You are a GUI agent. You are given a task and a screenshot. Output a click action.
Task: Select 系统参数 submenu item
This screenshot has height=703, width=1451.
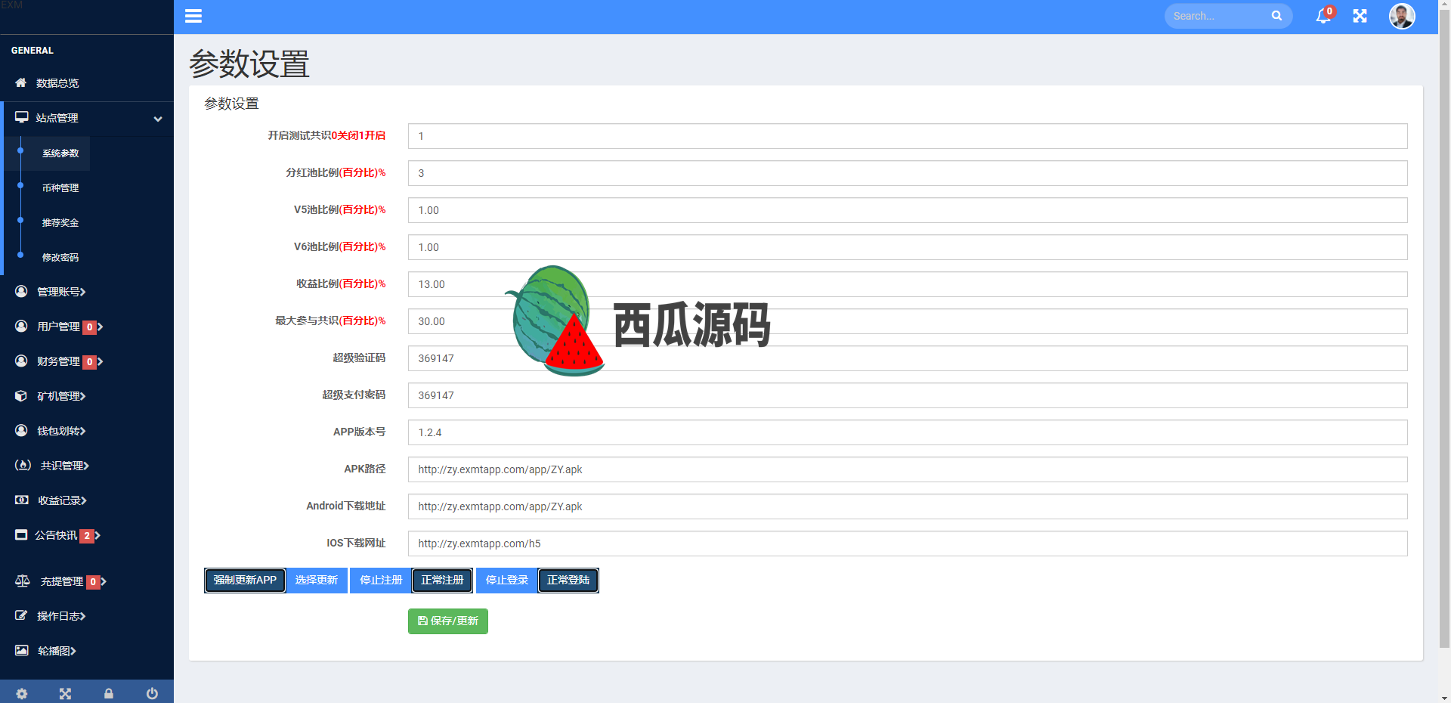pos(60,153)
